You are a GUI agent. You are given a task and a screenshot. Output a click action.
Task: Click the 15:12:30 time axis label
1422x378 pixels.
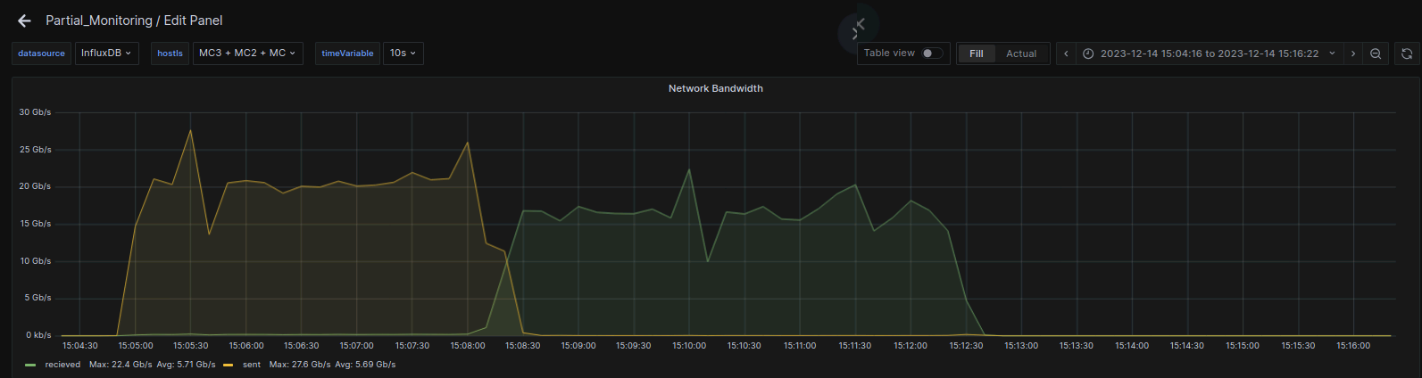(x=966, y=346)
